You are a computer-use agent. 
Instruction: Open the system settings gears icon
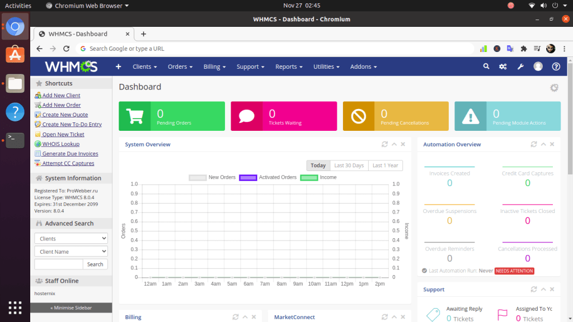[503, 67]
